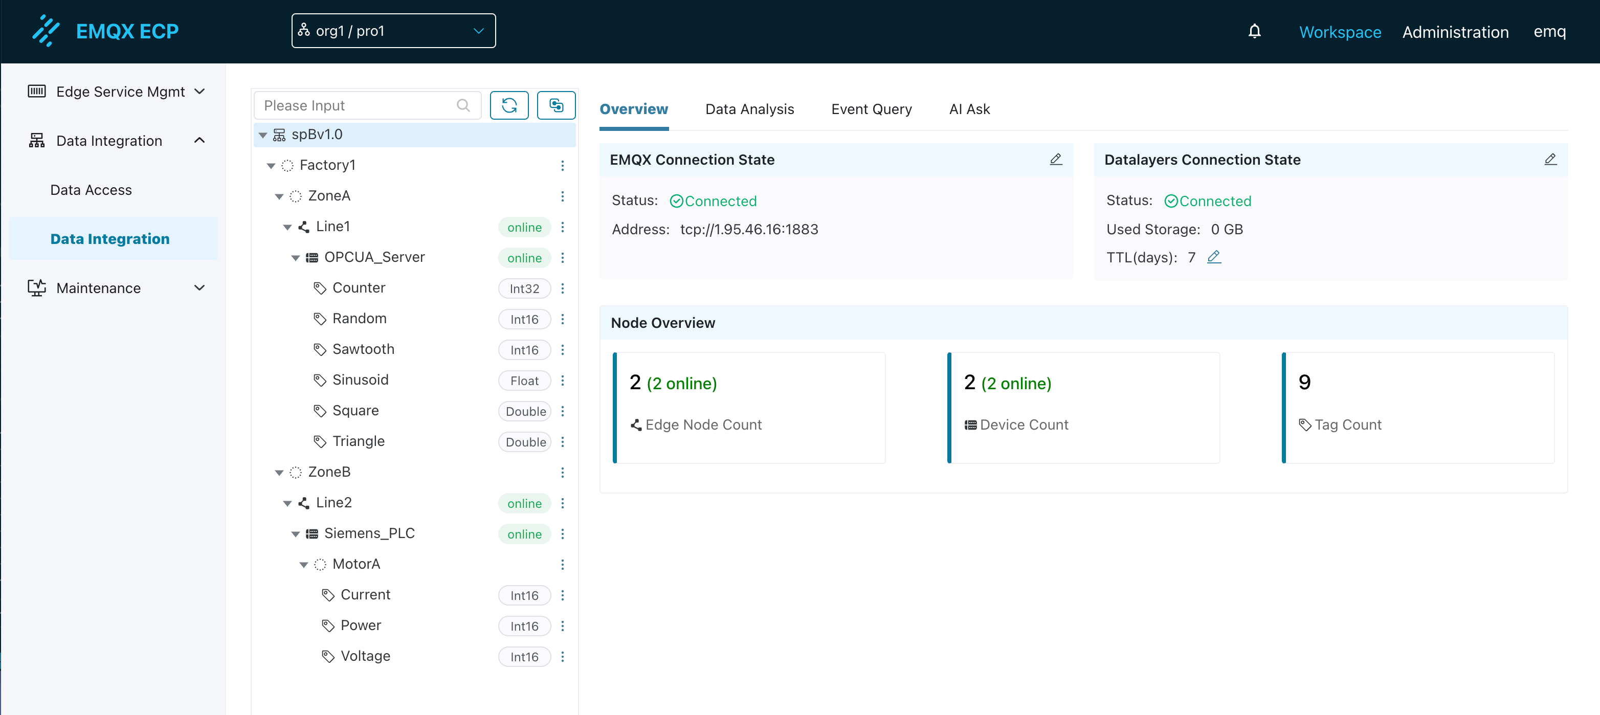Screen dimensions: 1600x715
Task: Click the notification bell icon
Action: coord(1254,31)
